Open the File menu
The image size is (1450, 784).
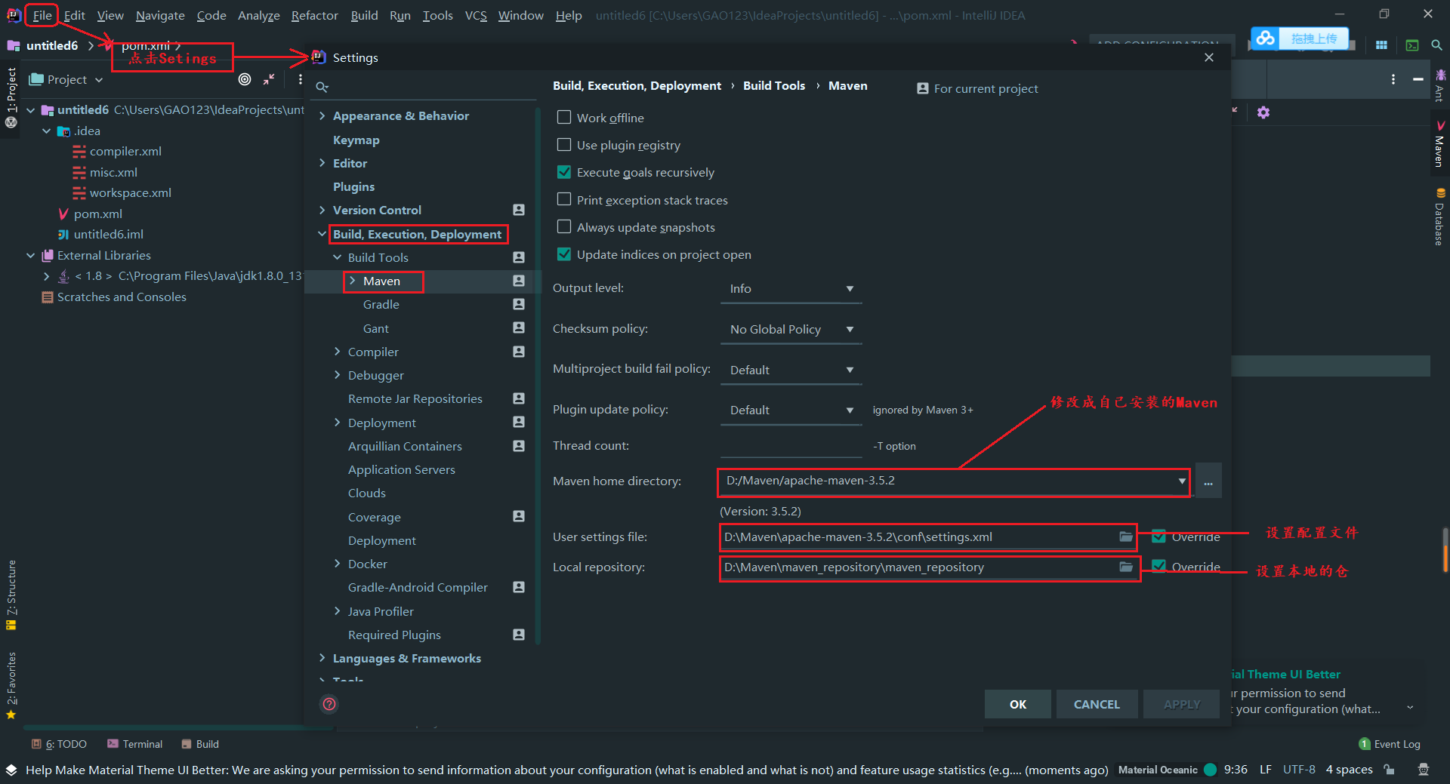(x=42, y=15)
